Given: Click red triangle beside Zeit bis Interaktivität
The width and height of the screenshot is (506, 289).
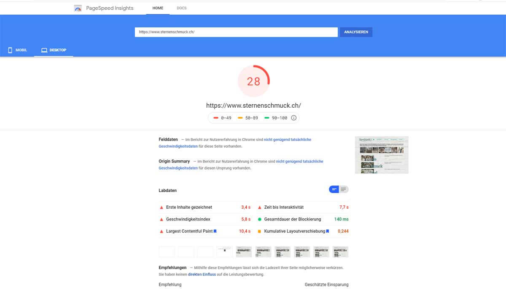Looking at the screenshot, I should tap(260, 207).
